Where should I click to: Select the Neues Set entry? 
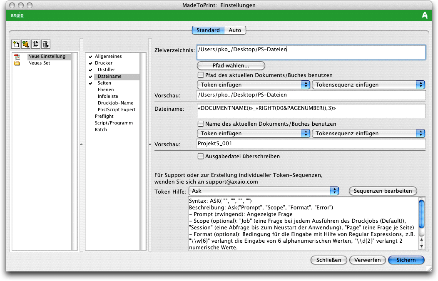click(x=39, y=63)
